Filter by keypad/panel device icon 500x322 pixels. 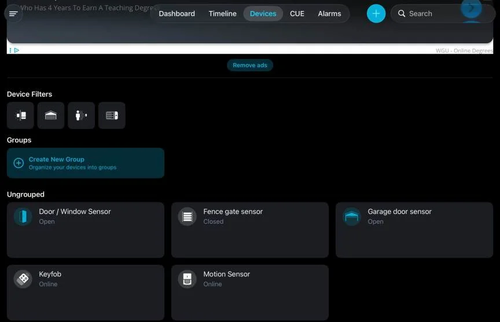click(112, 115)
